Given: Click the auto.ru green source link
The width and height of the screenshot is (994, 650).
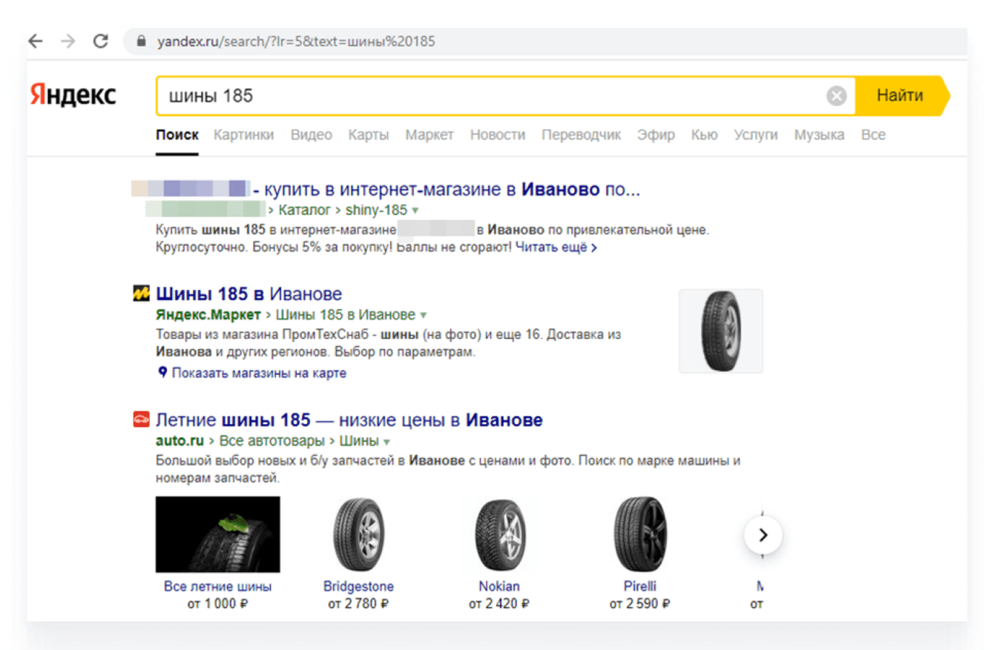Looking at the screenshot, I should [x=180, y=441].
